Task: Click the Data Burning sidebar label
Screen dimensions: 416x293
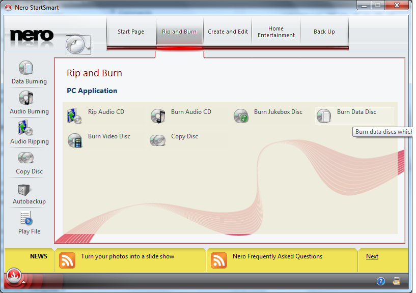Action: click(29, 81)
